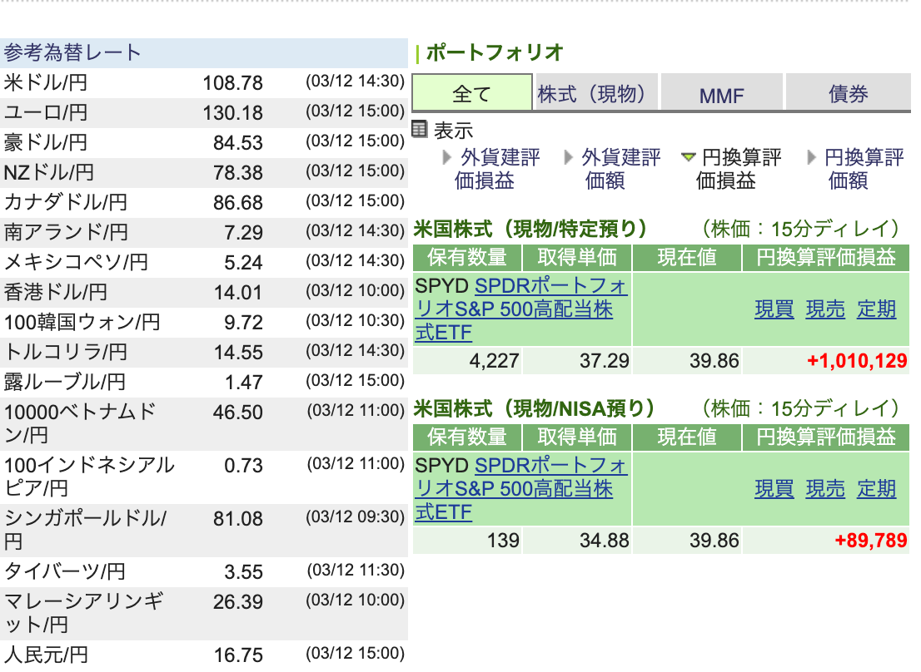Screen dimensions: 921x672
Task: Select the 全て portfolio tab
Action: [472, 92]
